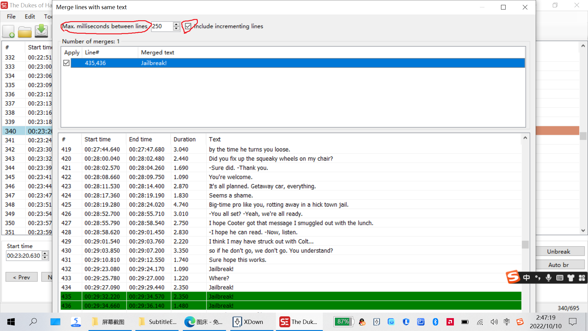Image resolution: width=588 pixels, height=331 pixels.
Task: Save the current subtitle file
Action: pyautogui.click(x=41, y=31)
